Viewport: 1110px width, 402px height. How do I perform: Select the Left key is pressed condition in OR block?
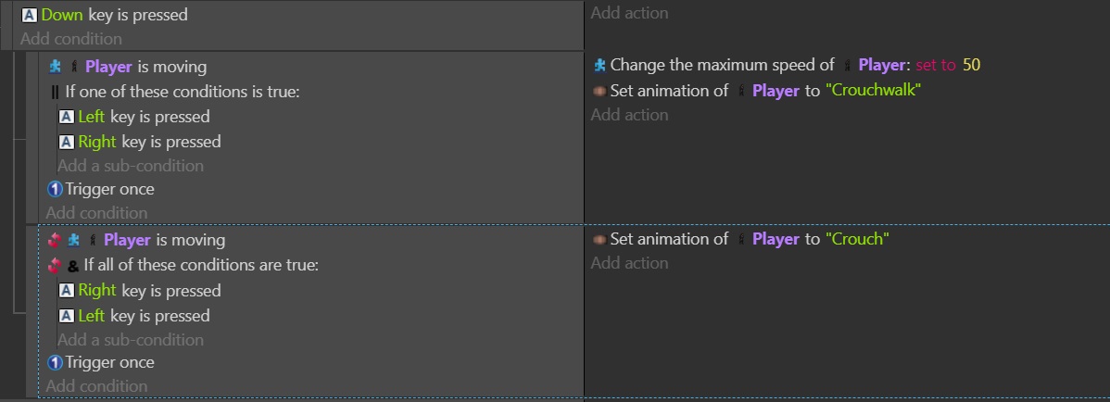click(134, 117)
